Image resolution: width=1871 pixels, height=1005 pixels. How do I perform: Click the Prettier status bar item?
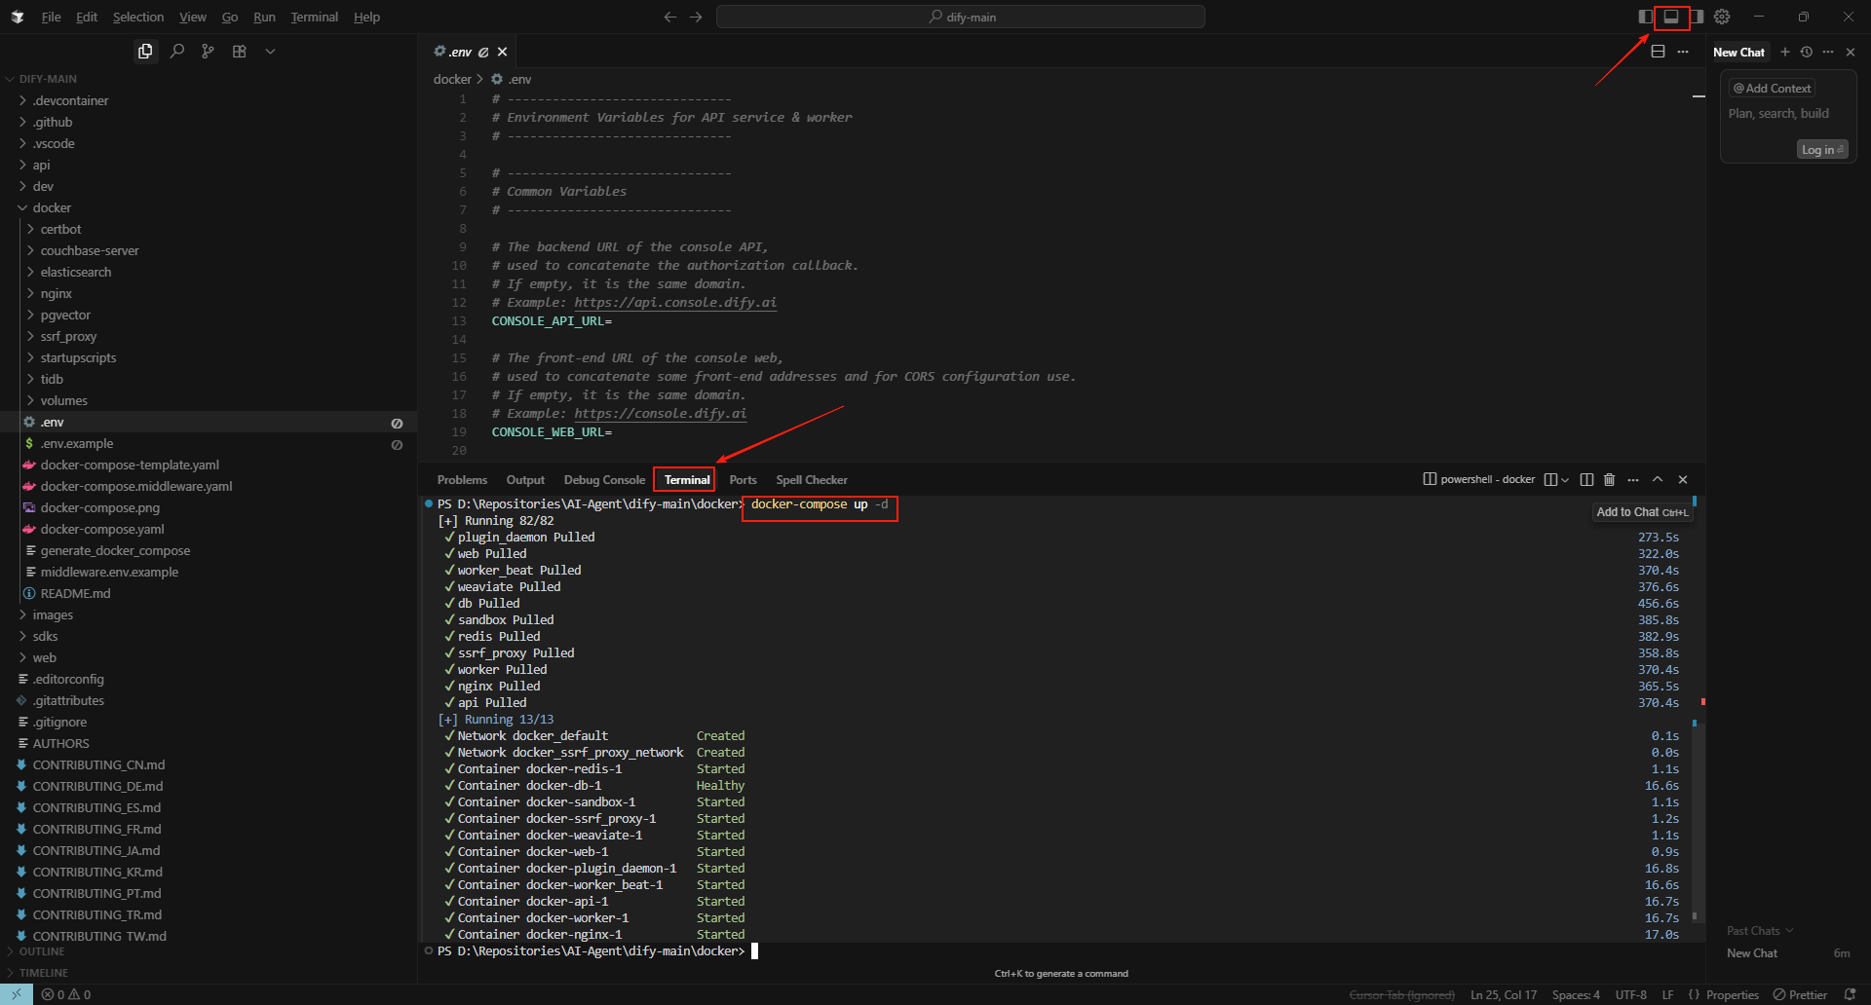tap(1800, 994)
